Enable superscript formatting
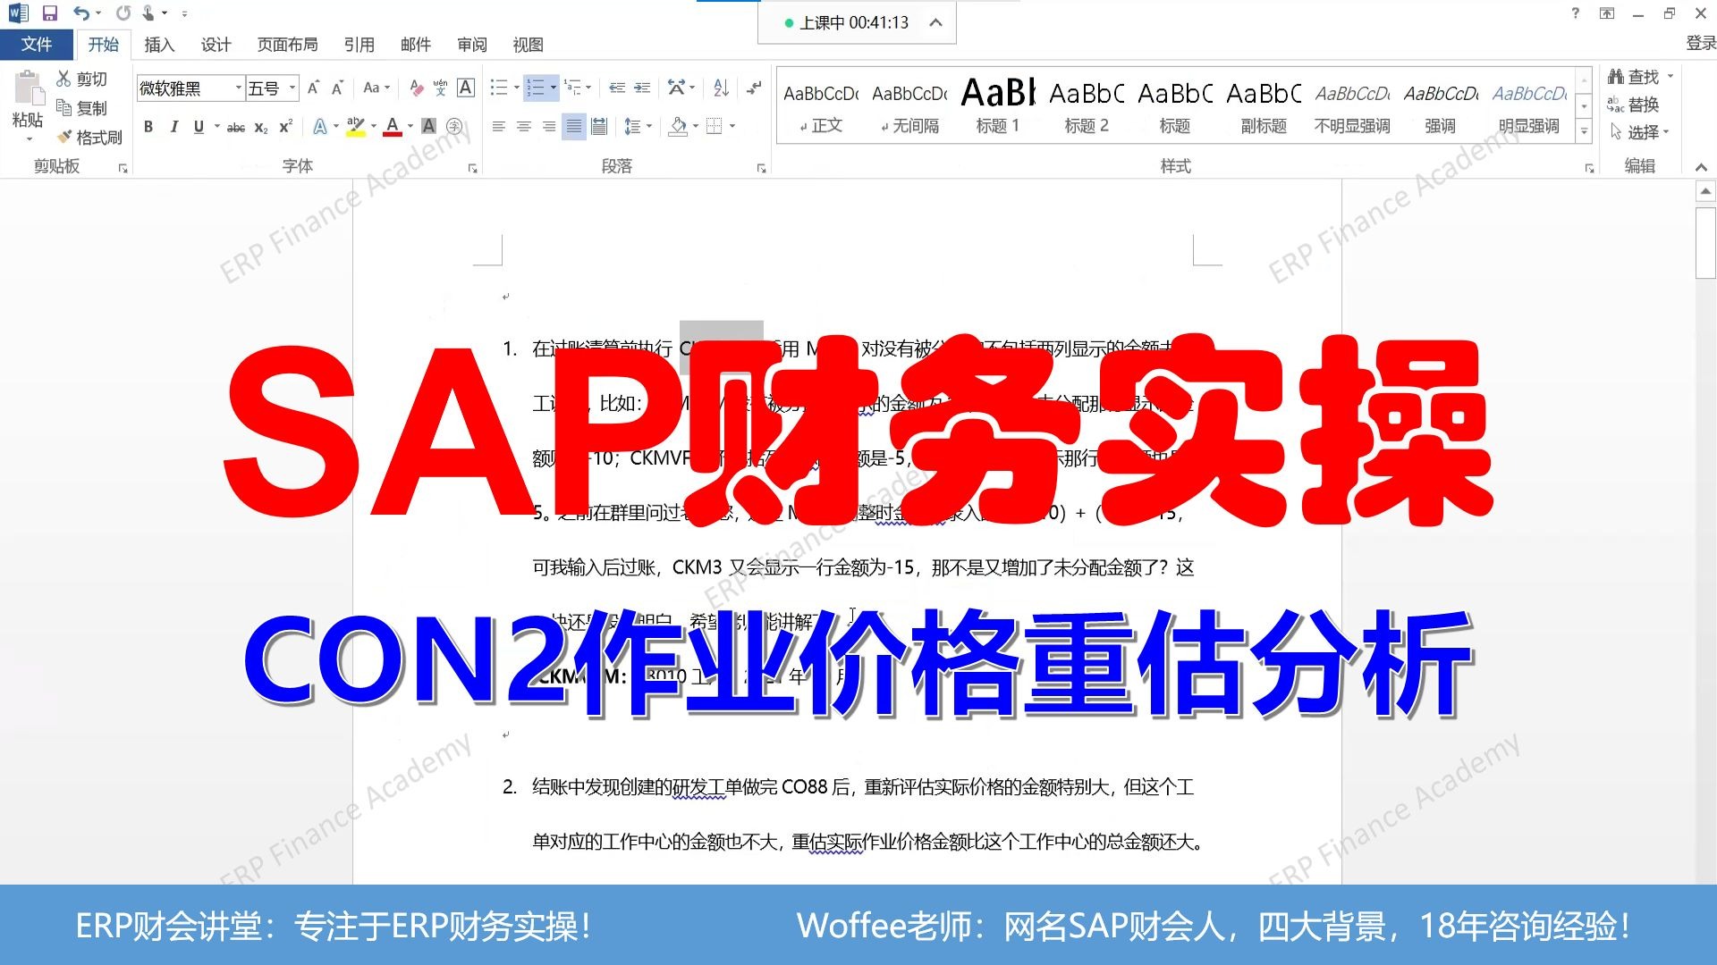Viewport: 1717px width, 965px height. (x=283, y=127)
